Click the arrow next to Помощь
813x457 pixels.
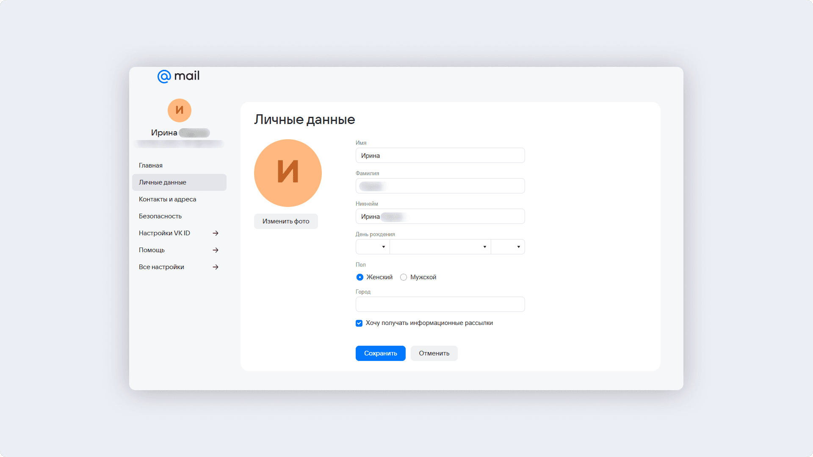216,250
